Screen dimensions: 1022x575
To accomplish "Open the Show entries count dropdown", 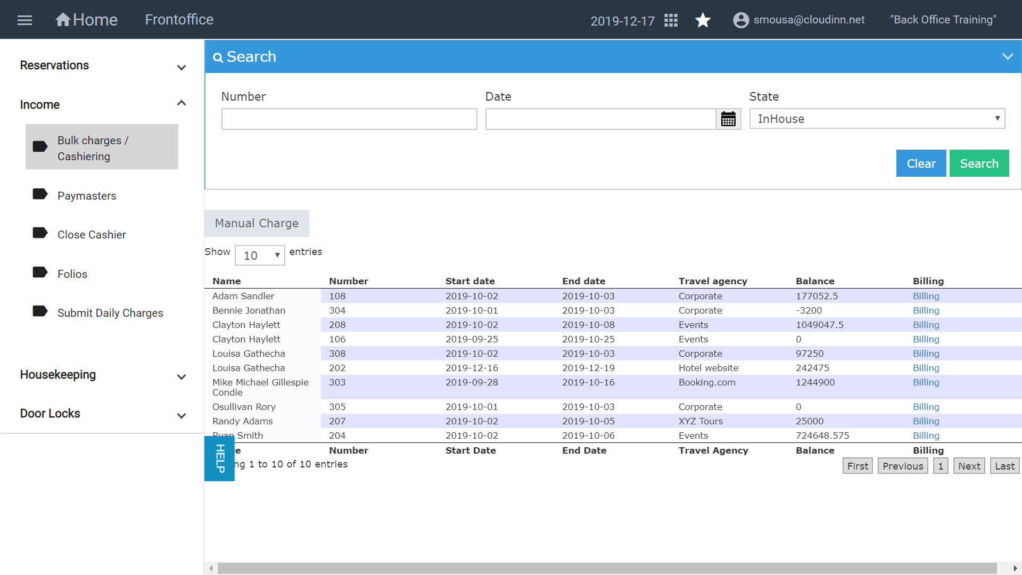I will tap(260, 256).
